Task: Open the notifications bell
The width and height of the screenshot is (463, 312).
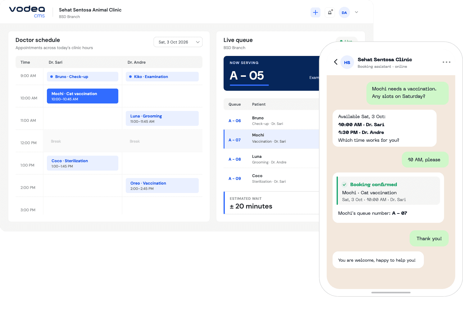Action: 330,12
